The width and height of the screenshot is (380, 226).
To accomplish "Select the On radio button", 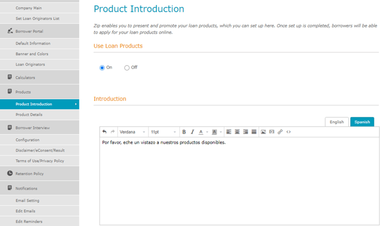I will click(x=102, y=68).
